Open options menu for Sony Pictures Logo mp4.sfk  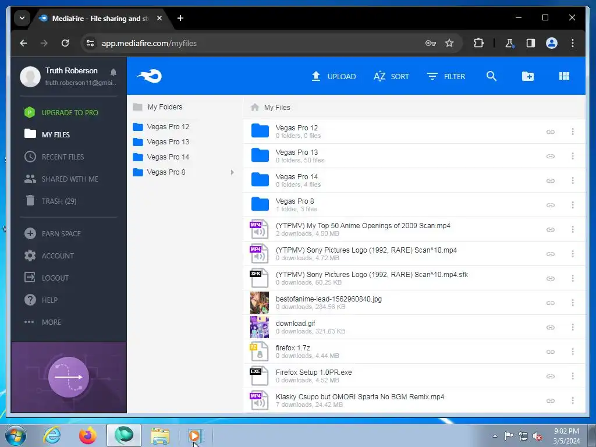(x=573, y=278)
